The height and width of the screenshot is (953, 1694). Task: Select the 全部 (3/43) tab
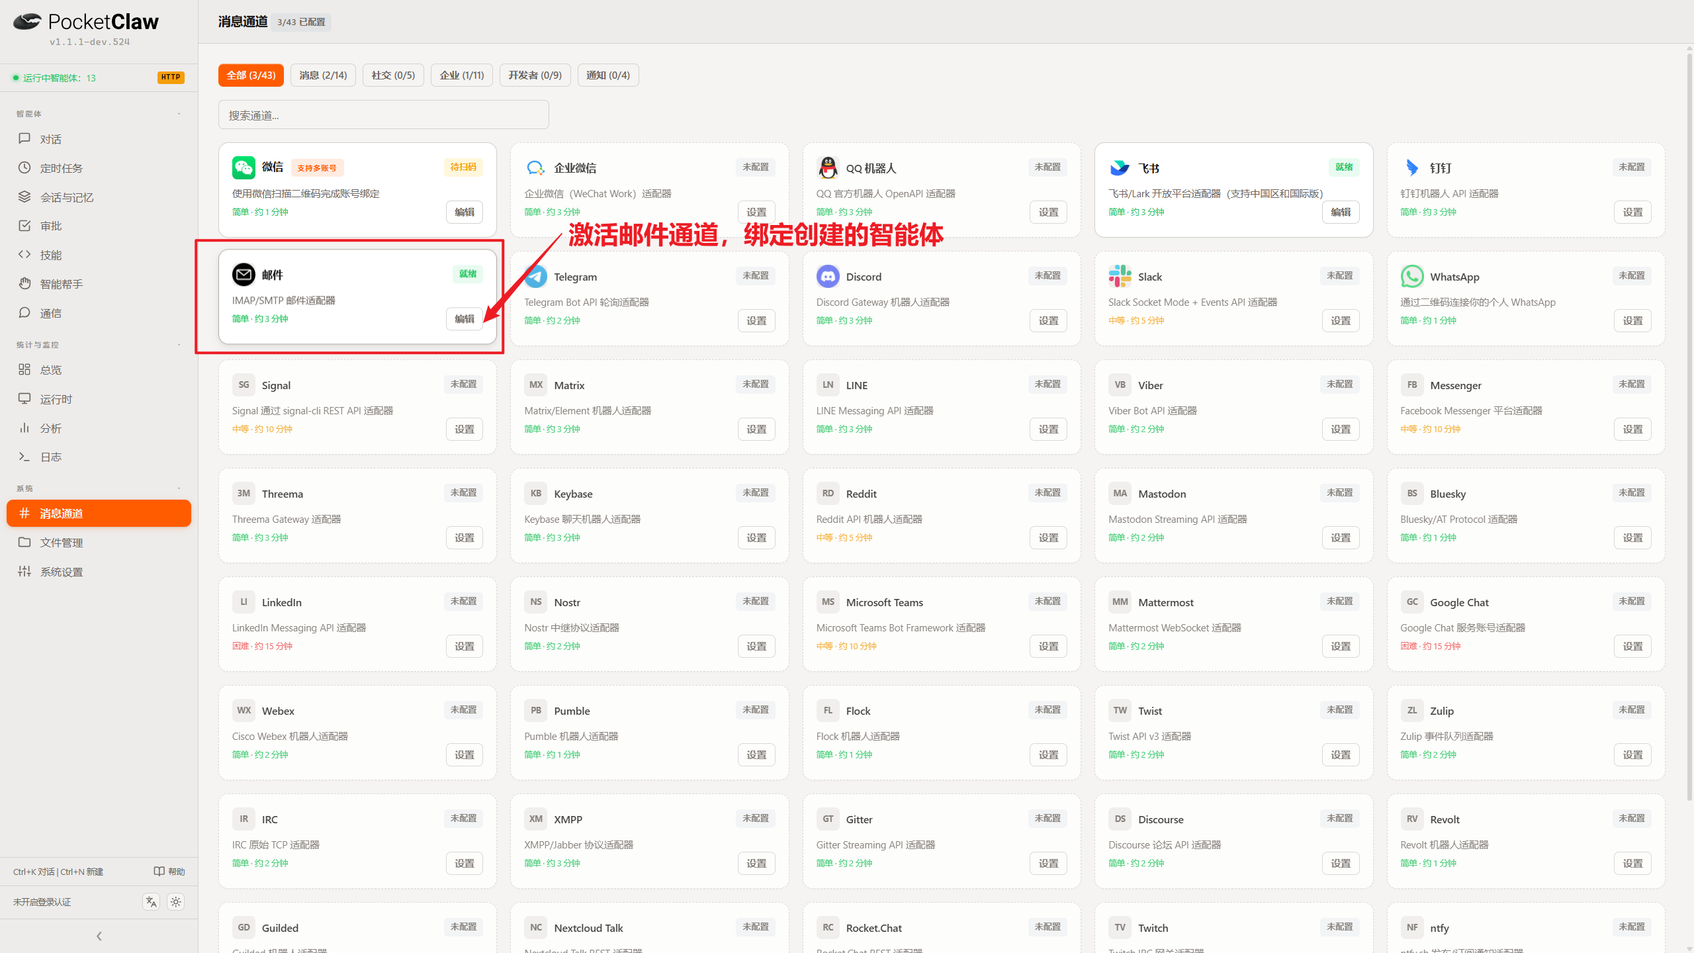(251, 75)
